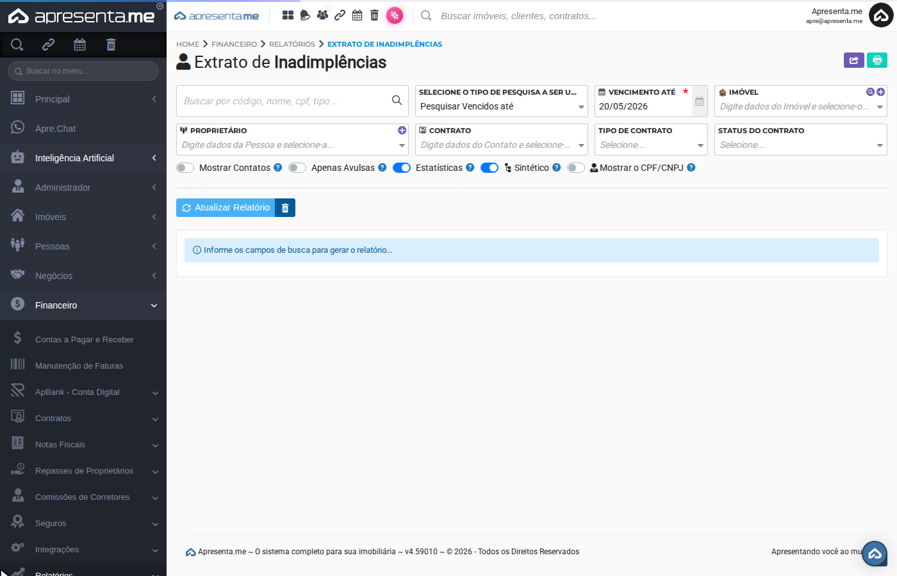Viewport: 897px width, 576px height.
Task: Click the magnifier in the search-by-code field
Action: coord(397,100)
